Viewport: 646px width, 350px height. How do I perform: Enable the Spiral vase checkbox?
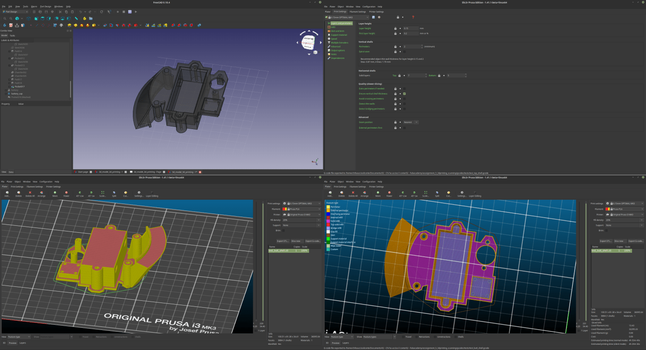pyautogui.click(x=404, y=51)
